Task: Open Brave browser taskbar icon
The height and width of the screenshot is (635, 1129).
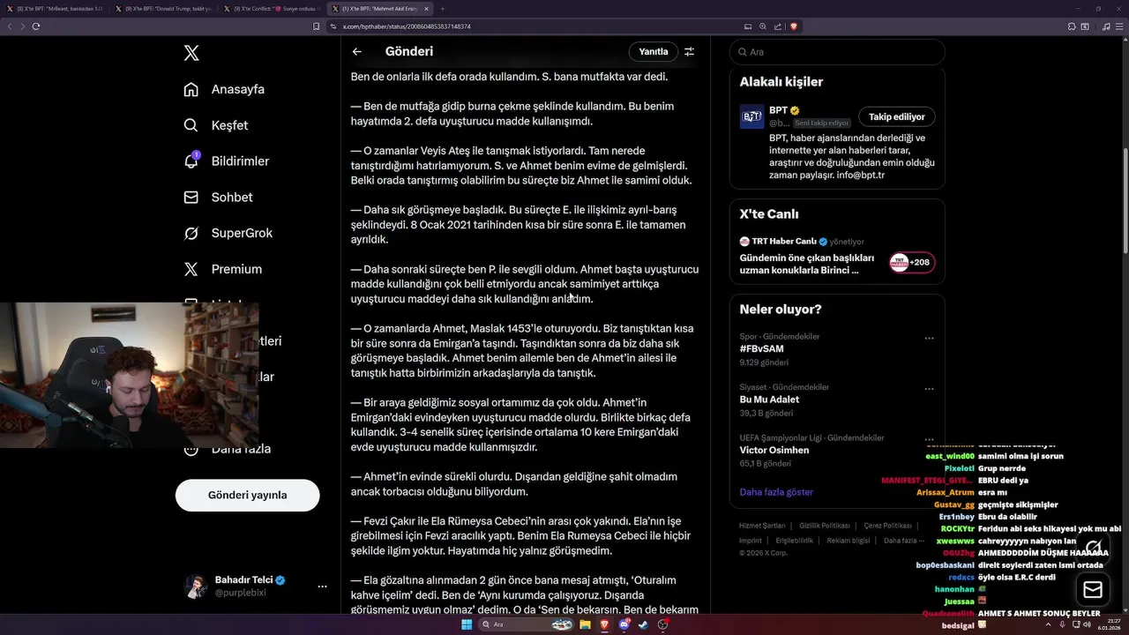Action: (604, 624)
